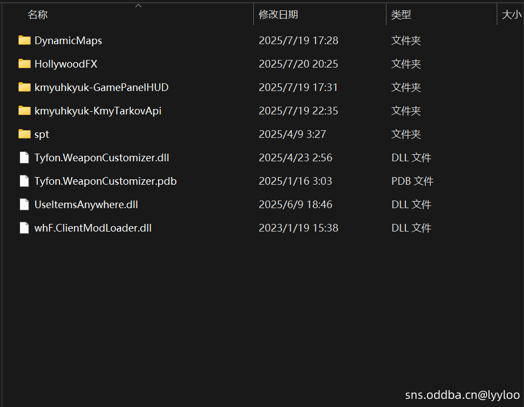Open the DynamicMaps folder icon
The image size is (524, 407).
click(25, 40)
